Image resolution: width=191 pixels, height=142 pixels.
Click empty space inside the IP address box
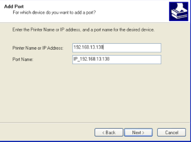[131, 48]
